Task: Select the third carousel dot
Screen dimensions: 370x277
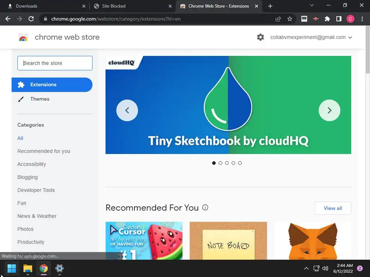Action: tap(227, 163)
